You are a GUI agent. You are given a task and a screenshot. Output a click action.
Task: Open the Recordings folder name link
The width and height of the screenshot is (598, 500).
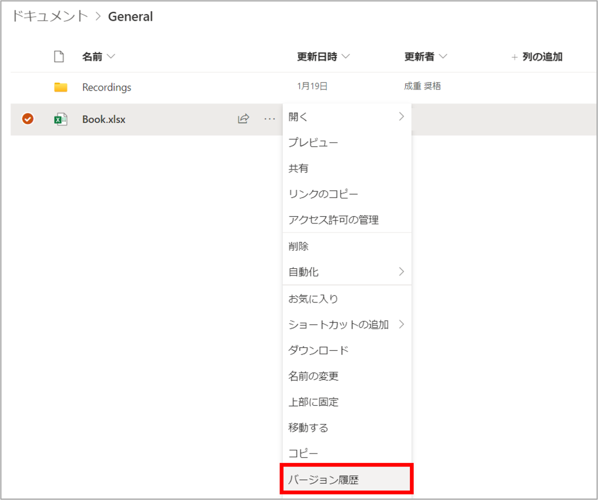[x=107, y=87]
